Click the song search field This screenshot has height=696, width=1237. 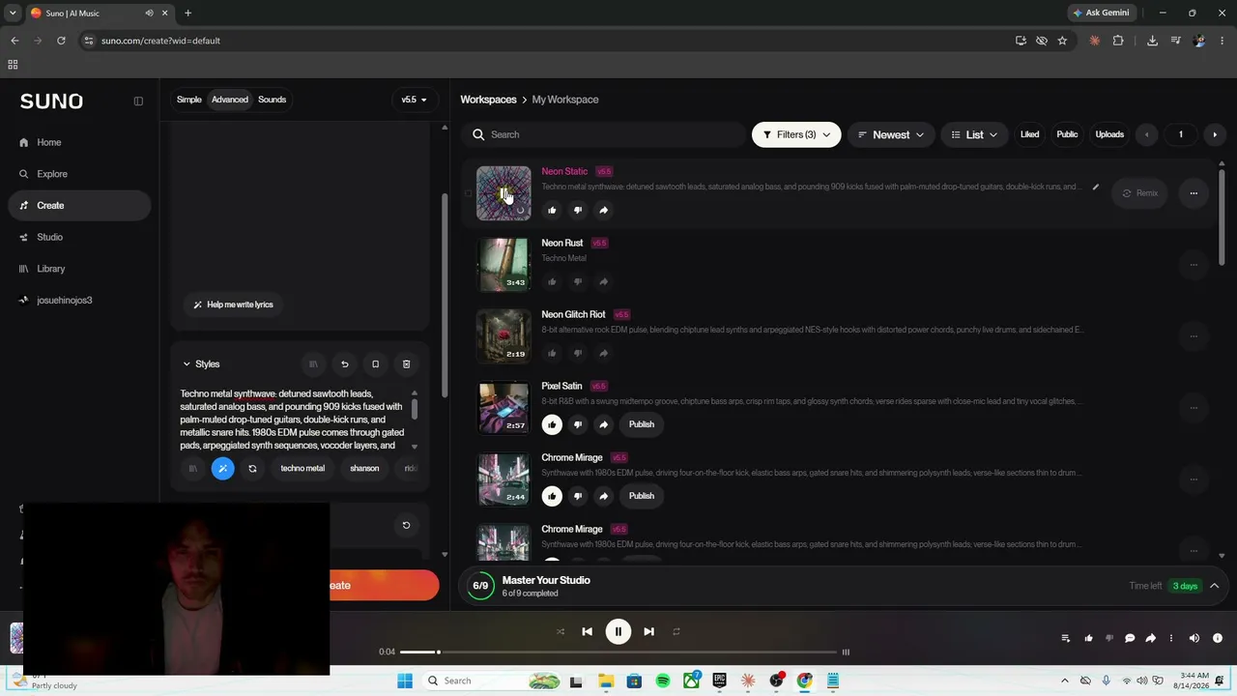(x=605, y=135)
